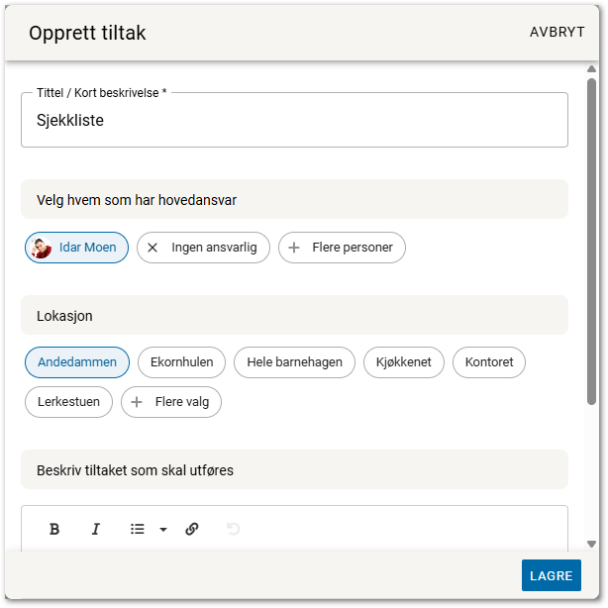Toggle bold formatting in the editor

[x=54, y=529]
